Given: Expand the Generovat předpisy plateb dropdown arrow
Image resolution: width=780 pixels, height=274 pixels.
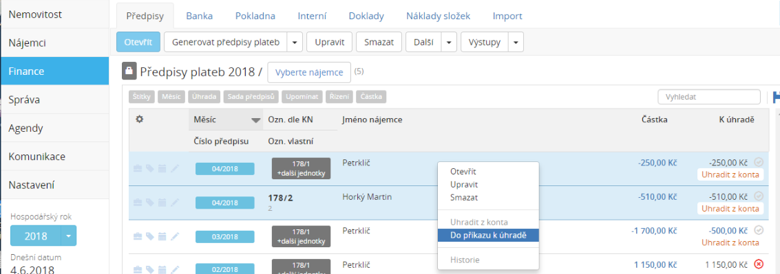Looking at the screenshot, I should tap(295, 42).
